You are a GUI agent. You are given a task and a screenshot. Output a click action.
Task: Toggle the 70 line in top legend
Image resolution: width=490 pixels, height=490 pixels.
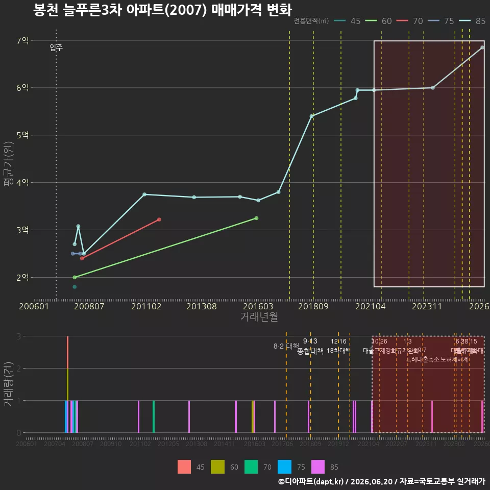[x=410, y=21]
